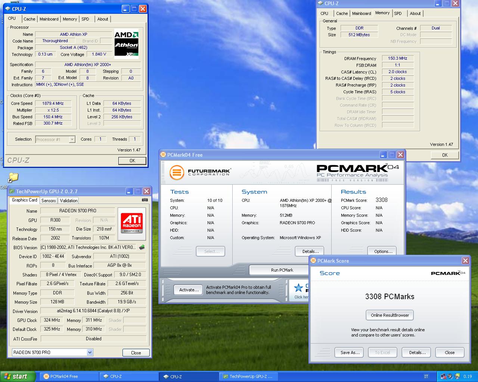The width and height of the screenshot is (478, 382).
Task: Click the GPU Clock value 324 MHz
Action: pyautogui.click(x=52, y=320)
